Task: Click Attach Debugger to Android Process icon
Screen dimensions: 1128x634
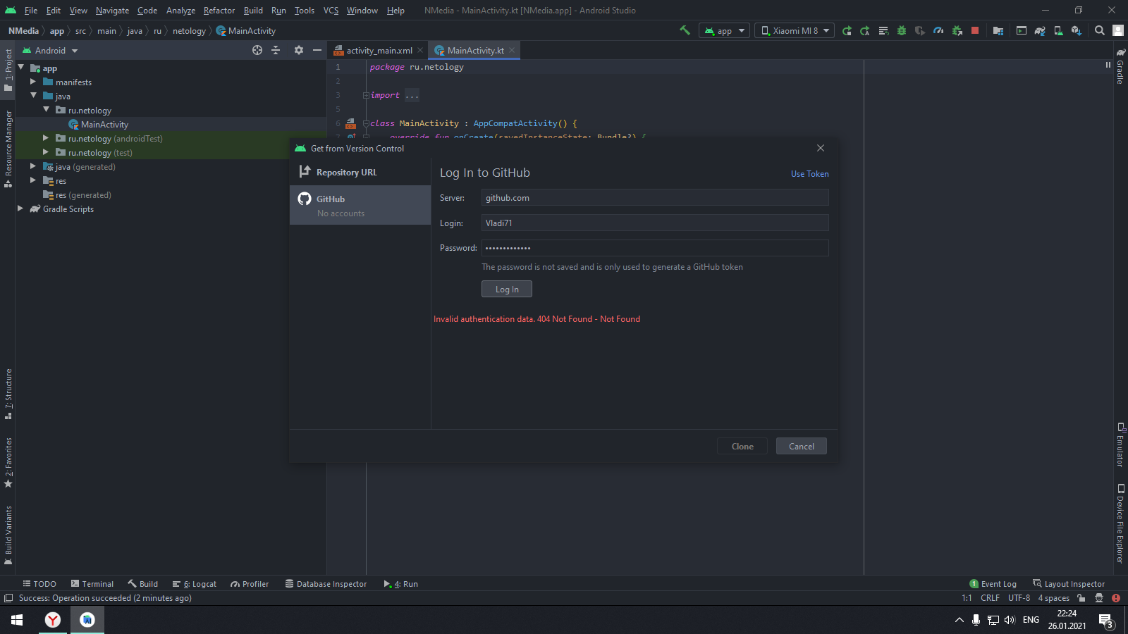Action: point(957,30)
